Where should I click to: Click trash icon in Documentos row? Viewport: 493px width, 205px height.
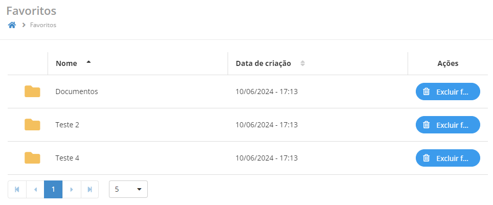click(426, 92)
